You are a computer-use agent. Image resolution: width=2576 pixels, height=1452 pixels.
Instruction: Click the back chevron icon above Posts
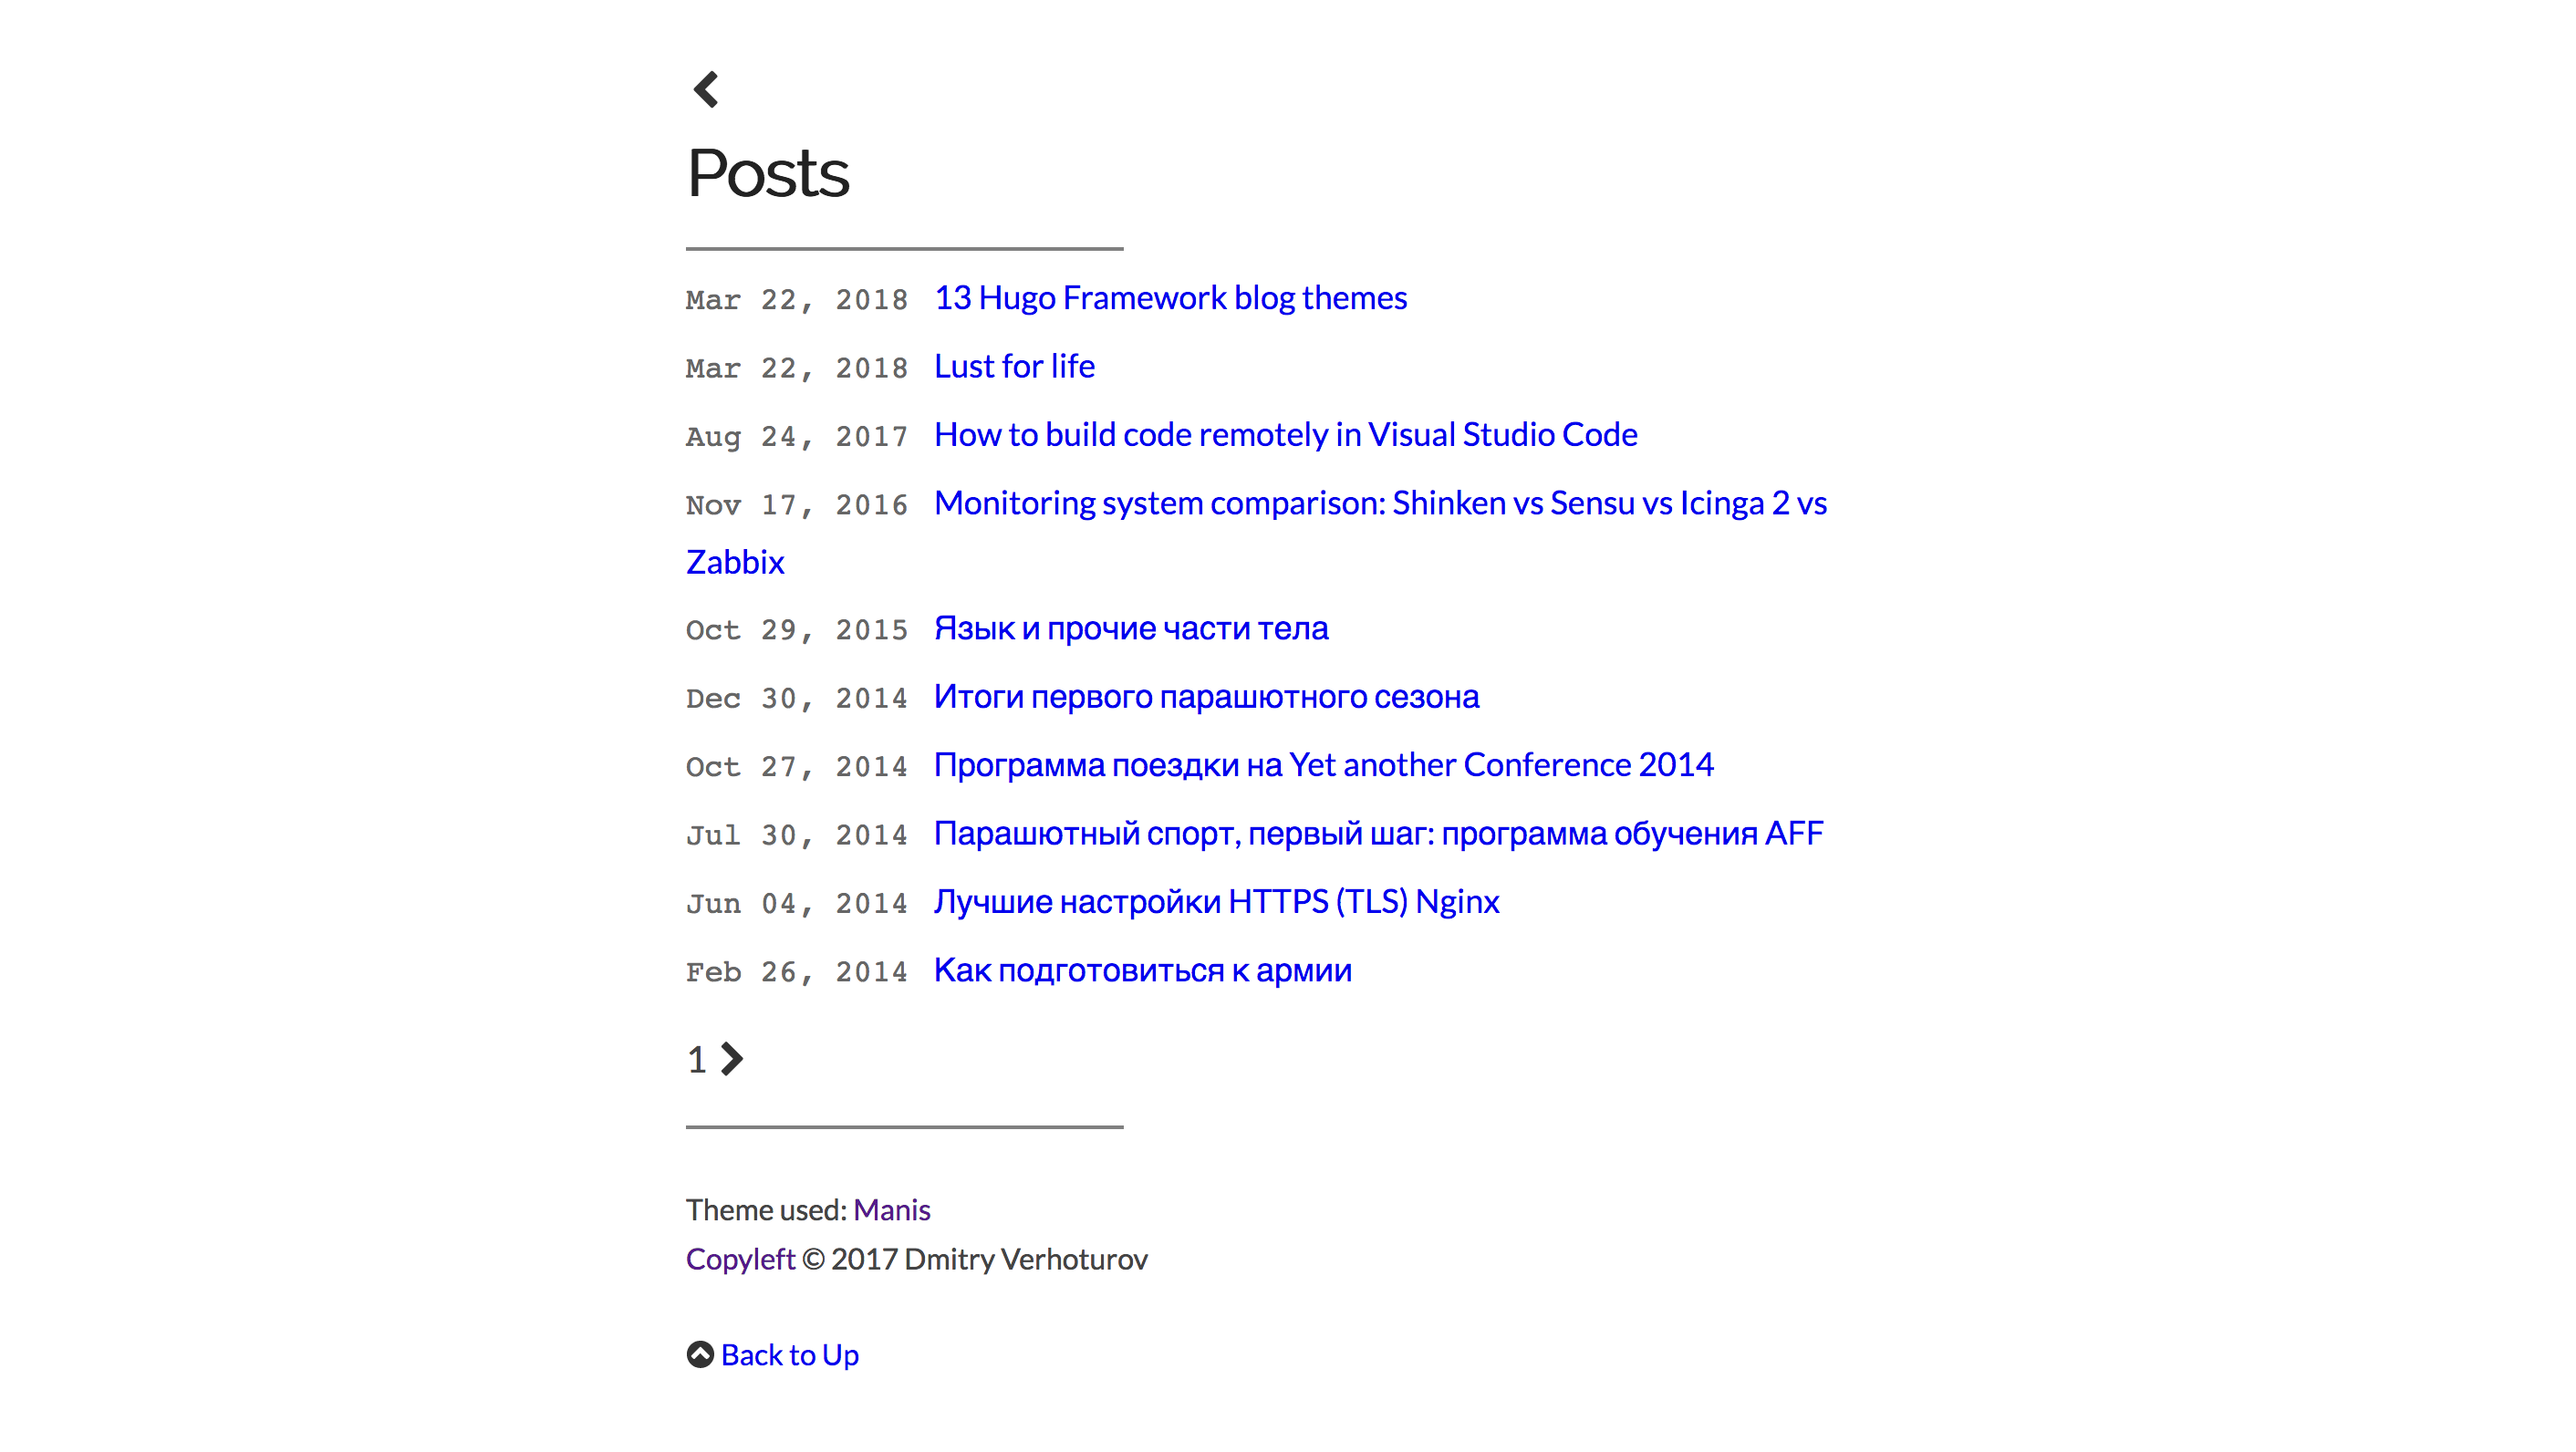click(x=706, y=89)
